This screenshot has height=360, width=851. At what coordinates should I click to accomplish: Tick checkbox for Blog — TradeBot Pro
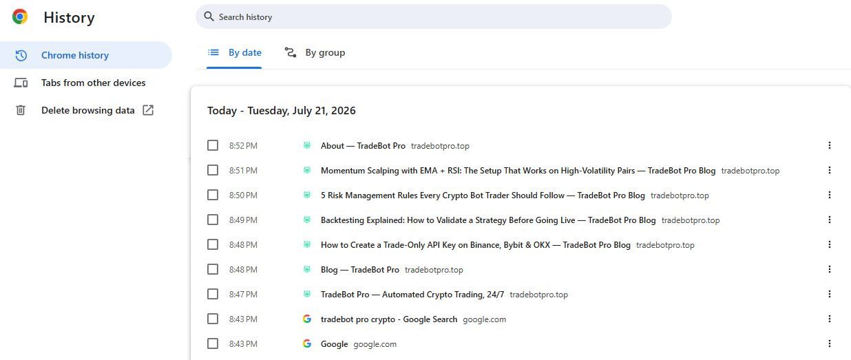click(213, 269)
